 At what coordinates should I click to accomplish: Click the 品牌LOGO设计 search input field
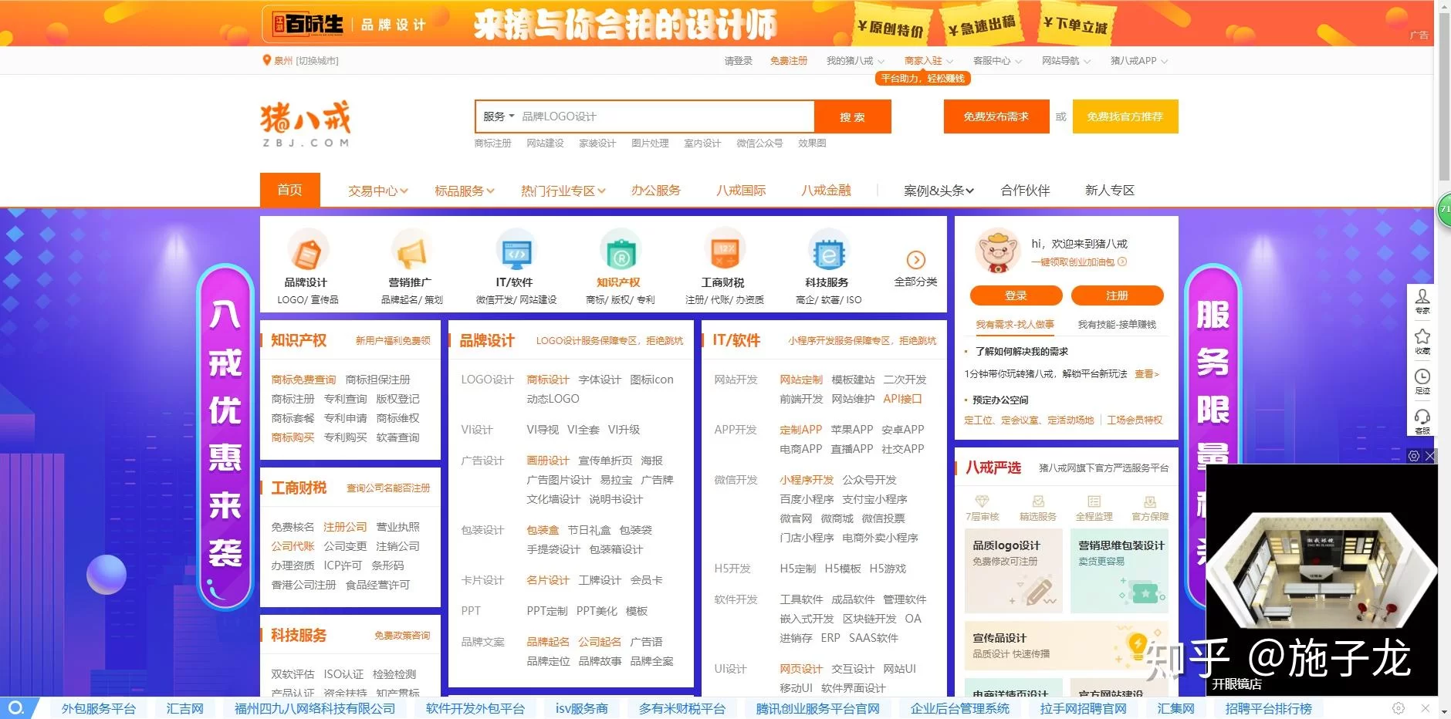click(x=664, y=116)
